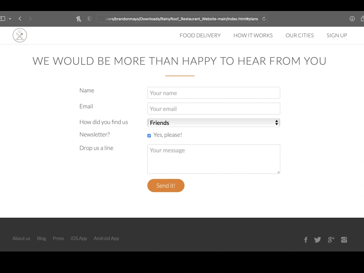Open the About us footer link
Screen dimensions: 364x273
click(21, 238)
